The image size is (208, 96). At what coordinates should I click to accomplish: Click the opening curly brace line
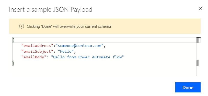[x=104, y=40]
